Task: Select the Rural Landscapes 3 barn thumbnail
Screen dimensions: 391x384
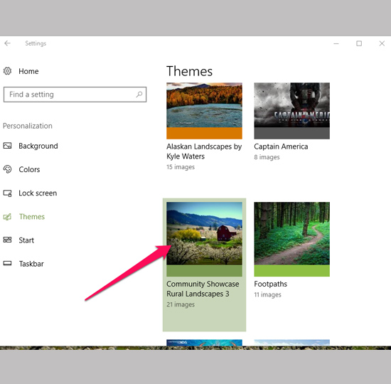Action: (204, 233)
